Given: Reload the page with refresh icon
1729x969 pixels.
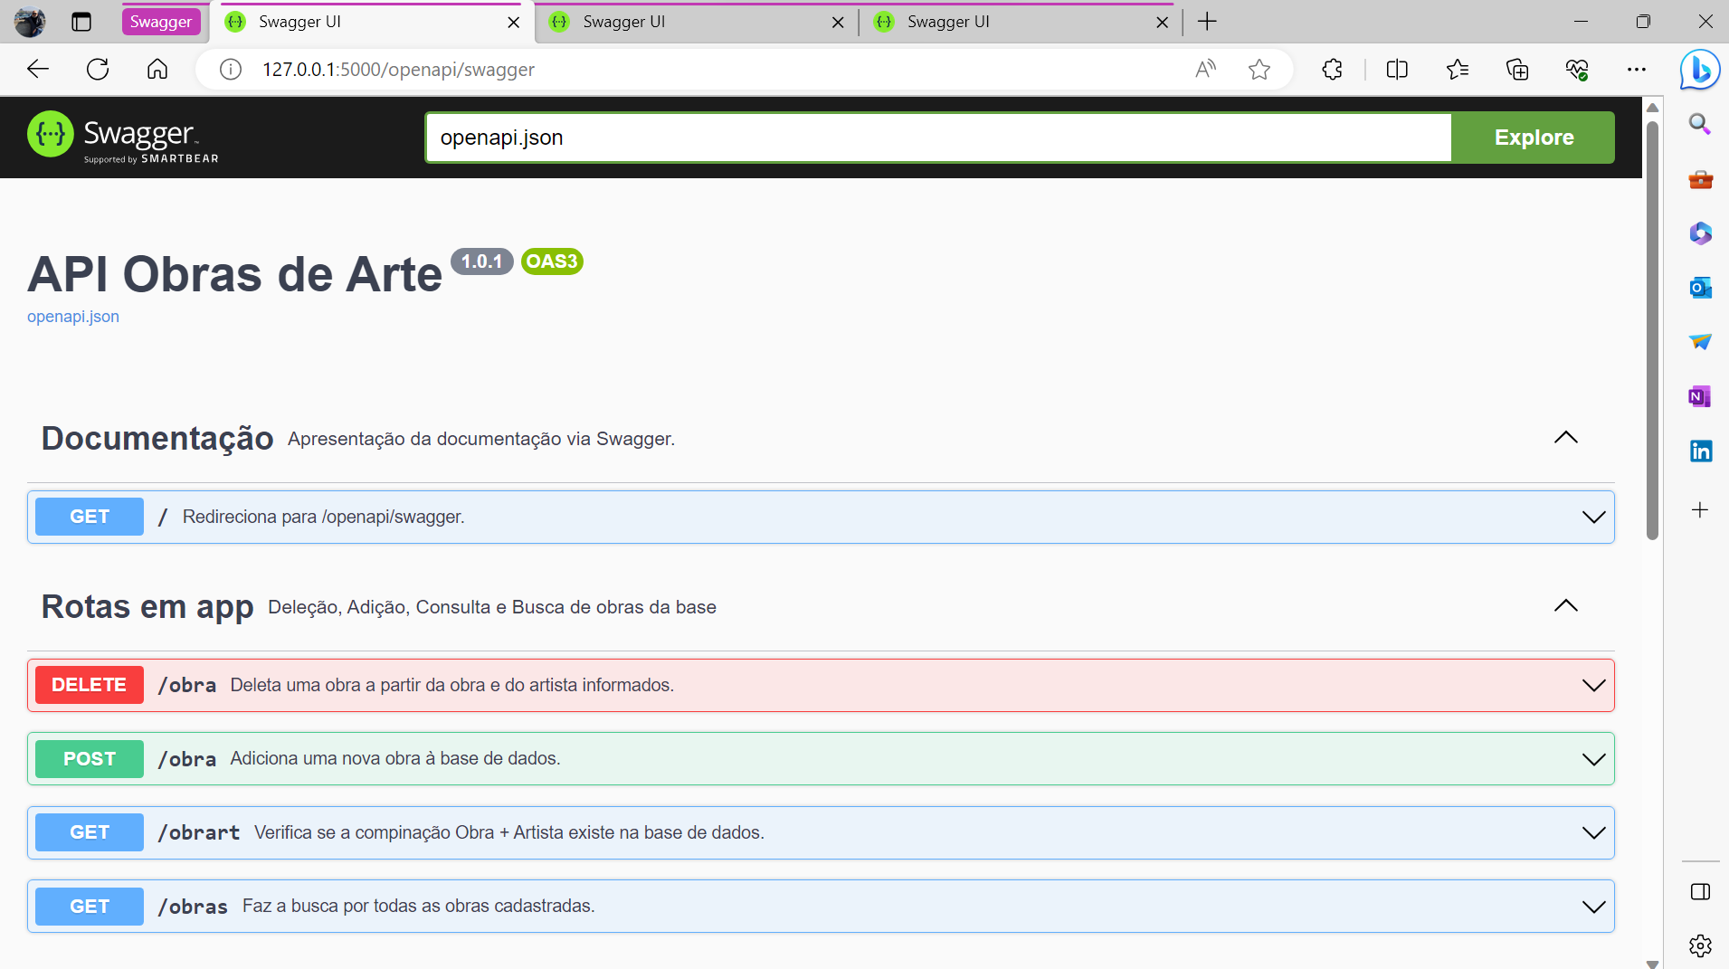Looking at the screenshot, I should coord(98,70).
